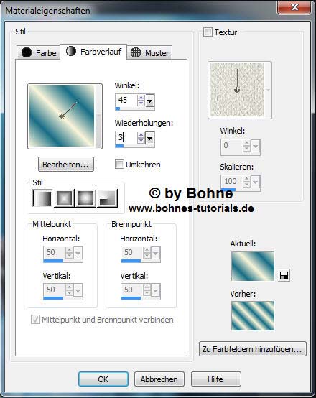316x398 pixels.
Task: Select the sunburst gradient style icon
Action: click(85, 198)
